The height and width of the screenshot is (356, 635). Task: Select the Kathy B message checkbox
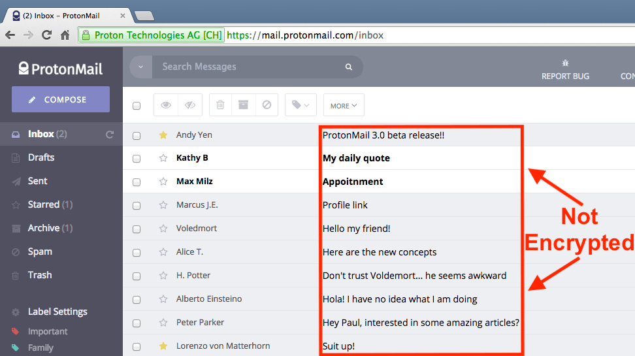click(x=137, y=159)
